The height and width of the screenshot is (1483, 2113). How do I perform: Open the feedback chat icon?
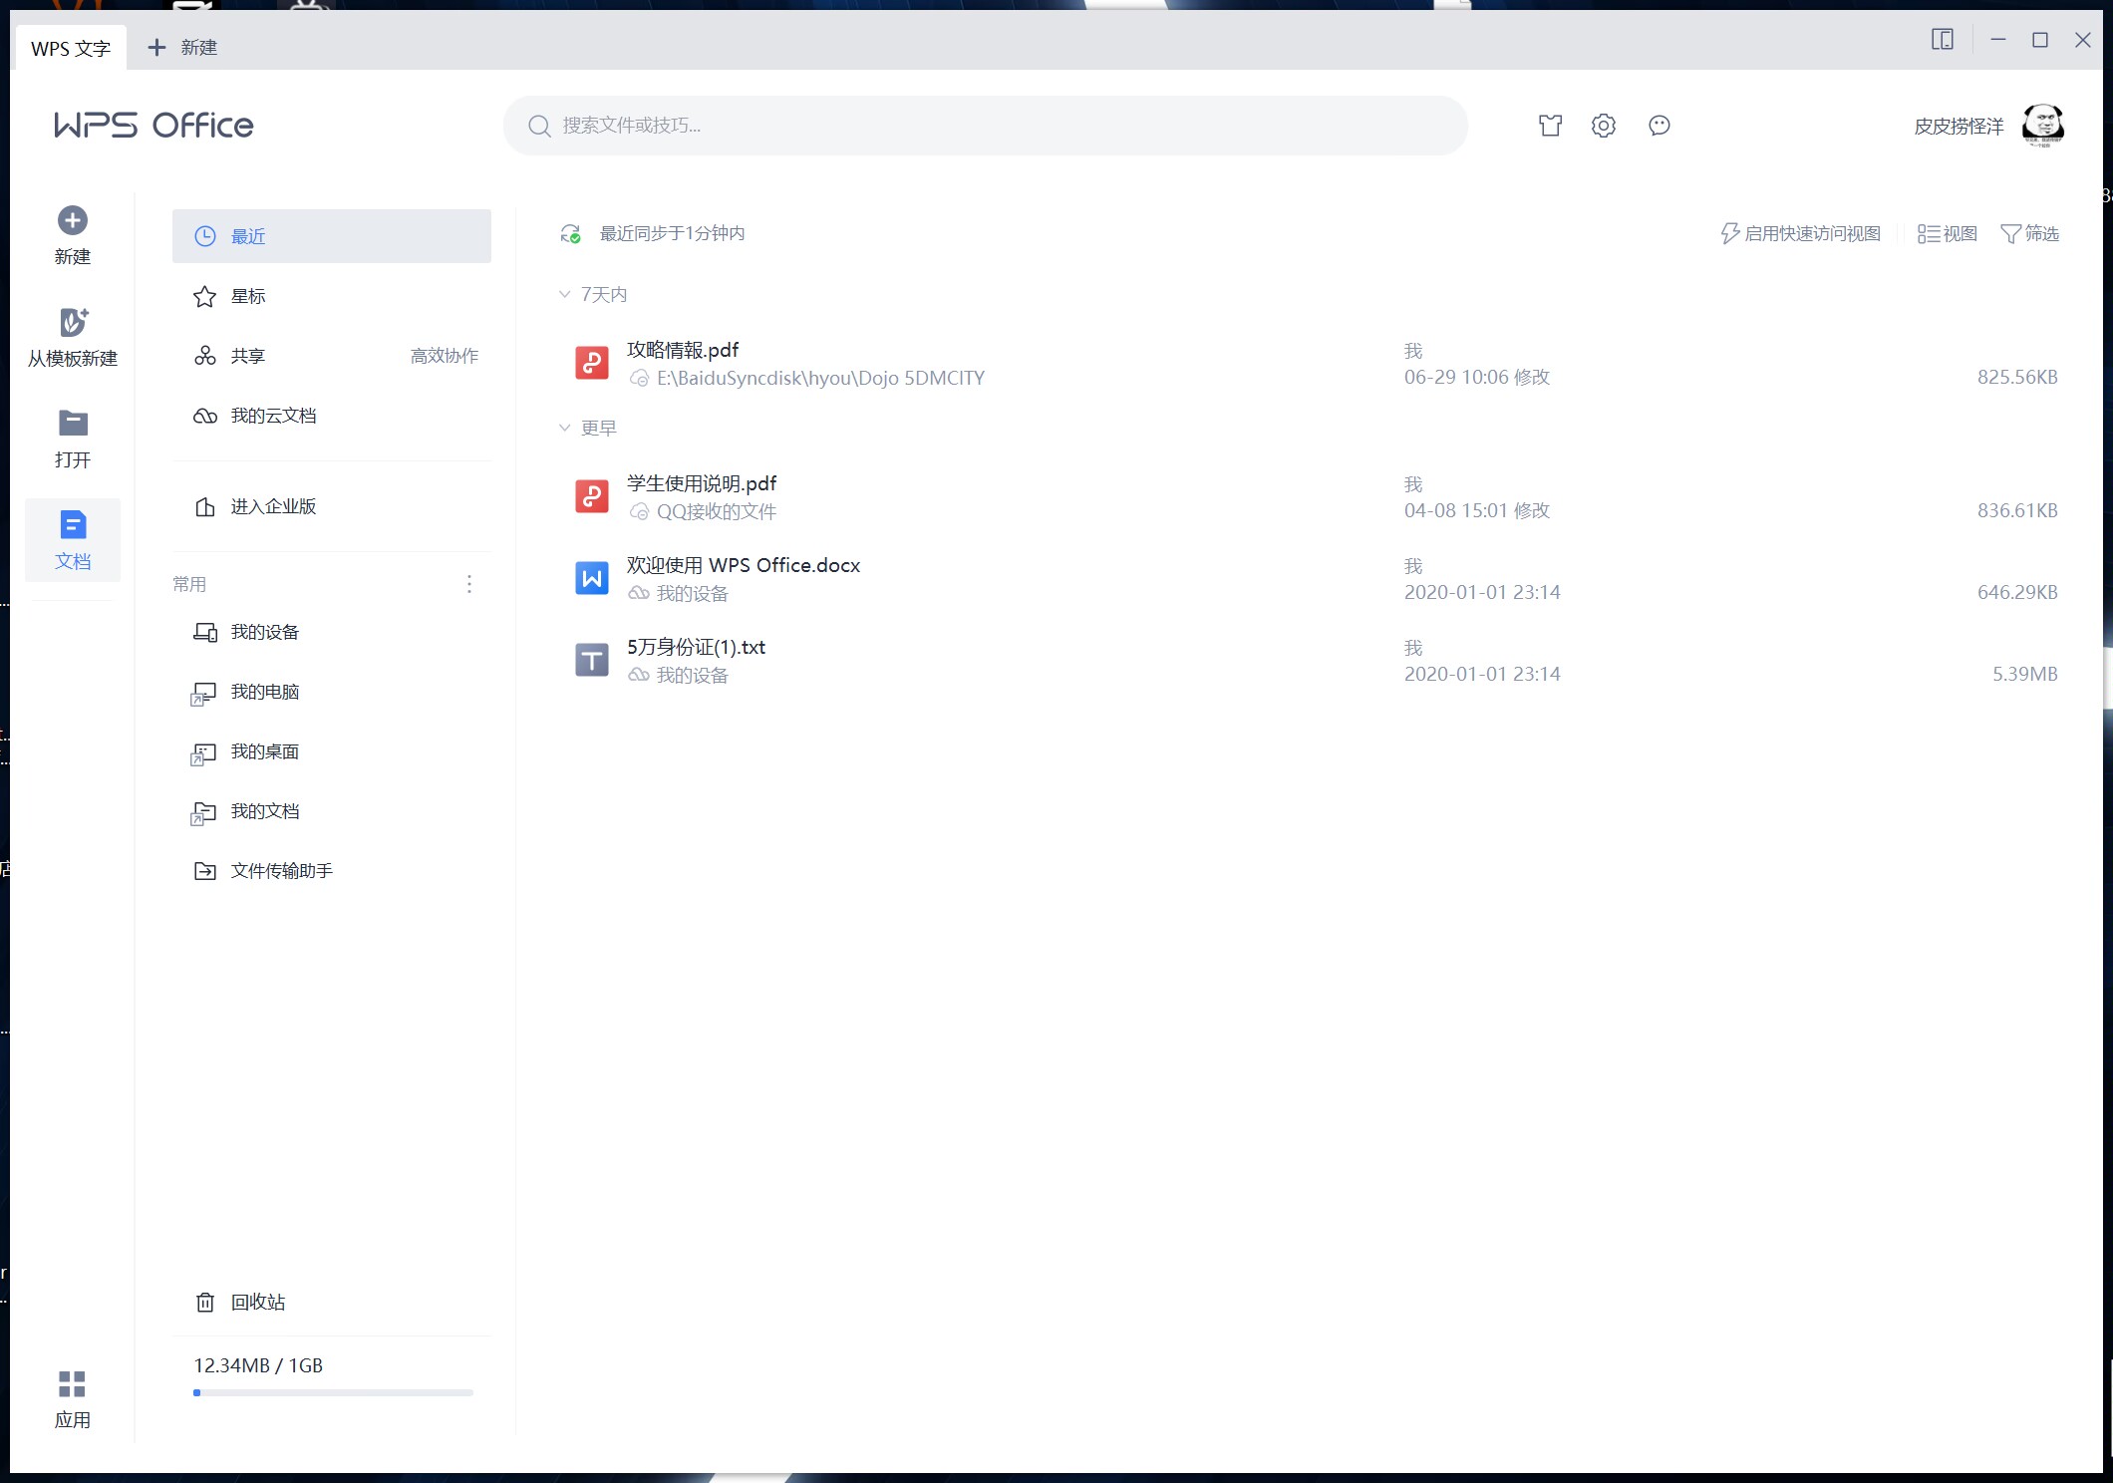click(1660, 126)
